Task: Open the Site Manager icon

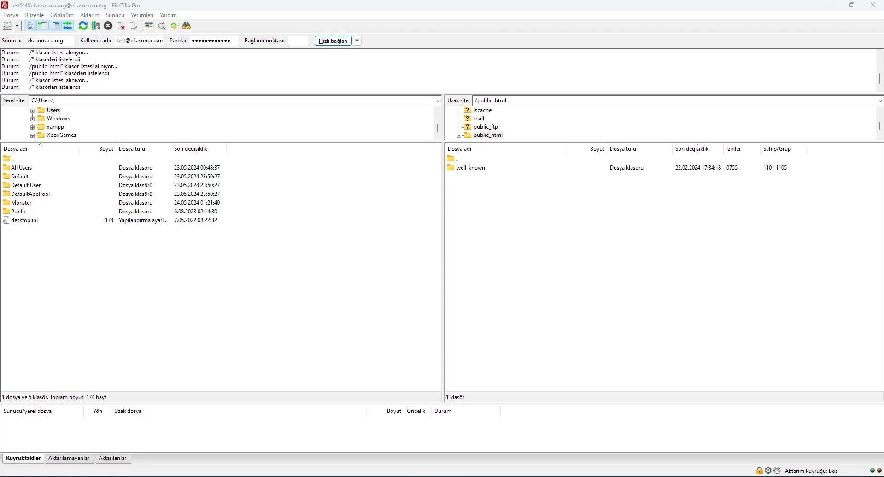Action: coord(7,26)
